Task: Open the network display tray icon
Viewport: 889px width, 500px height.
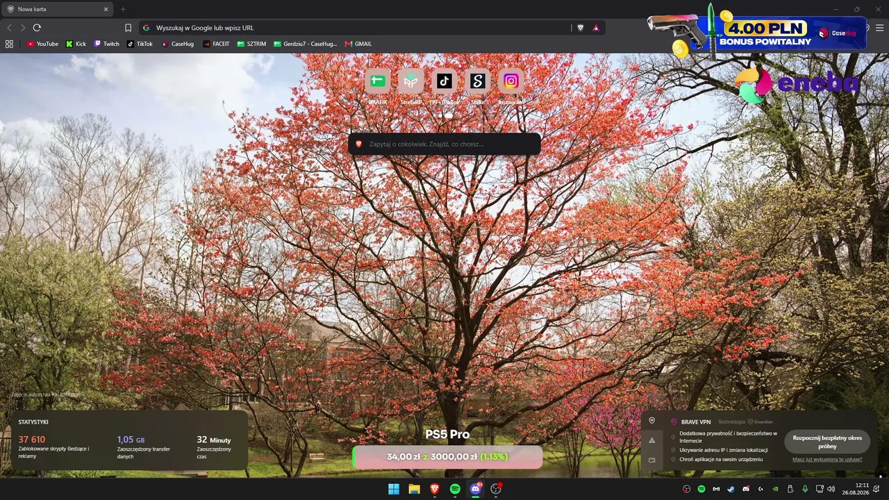Action: pos(820,489)
